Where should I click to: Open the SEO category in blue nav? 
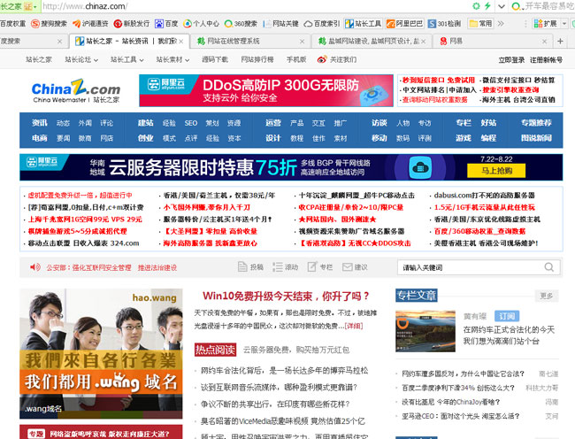191,123
